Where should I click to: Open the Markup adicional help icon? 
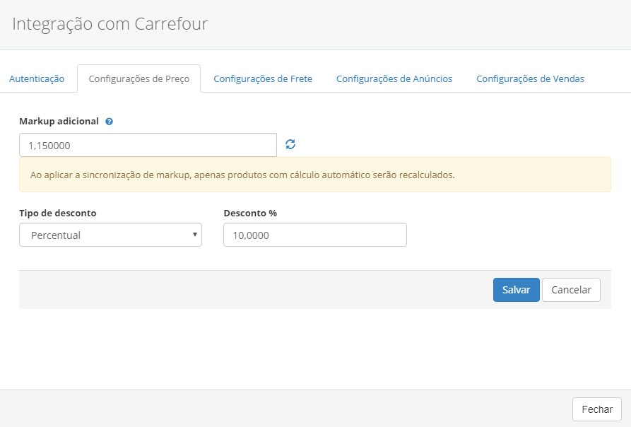(x=109, y=122)
